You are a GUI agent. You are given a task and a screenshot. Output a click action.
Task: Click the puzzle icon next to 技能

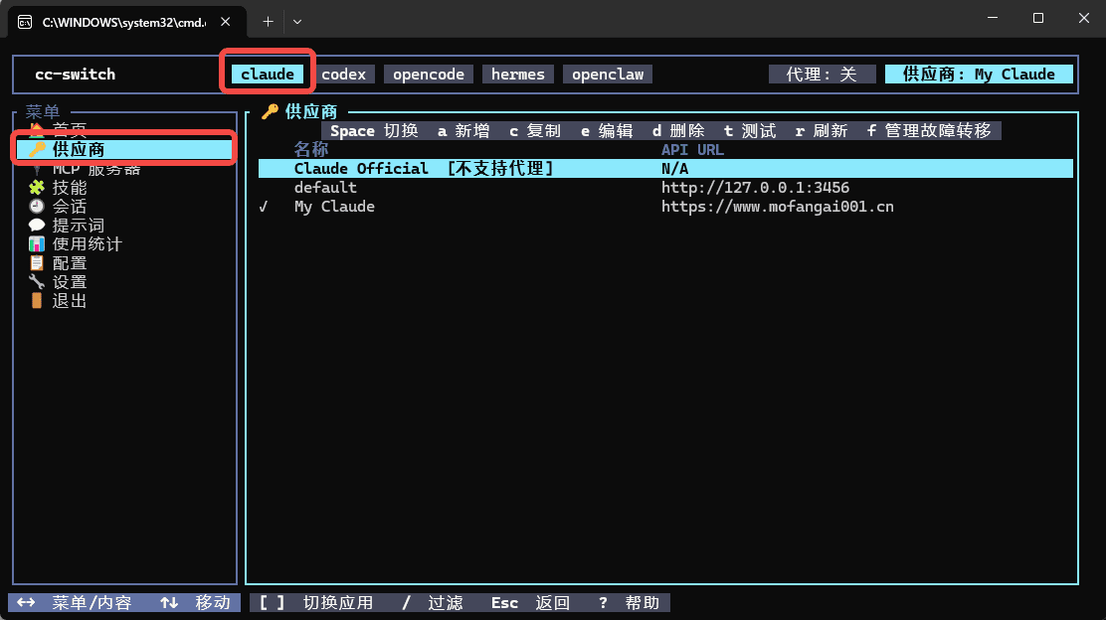click(37, 188)
